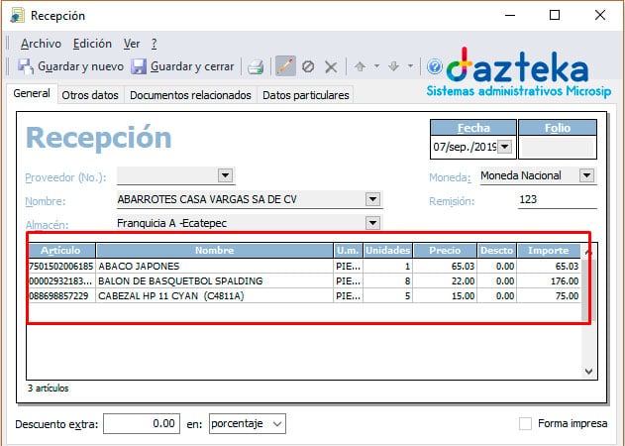Viewport: 625px width, 446px height.
Task: Click the Precio column header
Action: point(445,251)
